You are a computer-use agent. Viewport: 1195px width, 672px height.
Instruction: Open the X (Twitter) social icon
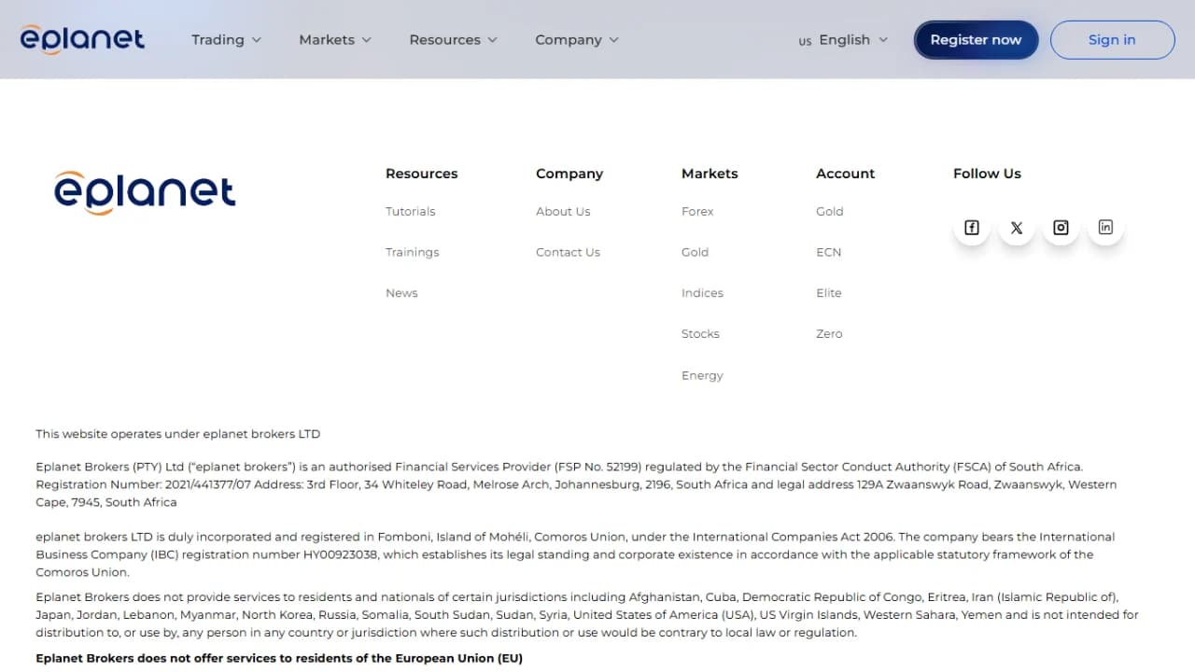1016,228
